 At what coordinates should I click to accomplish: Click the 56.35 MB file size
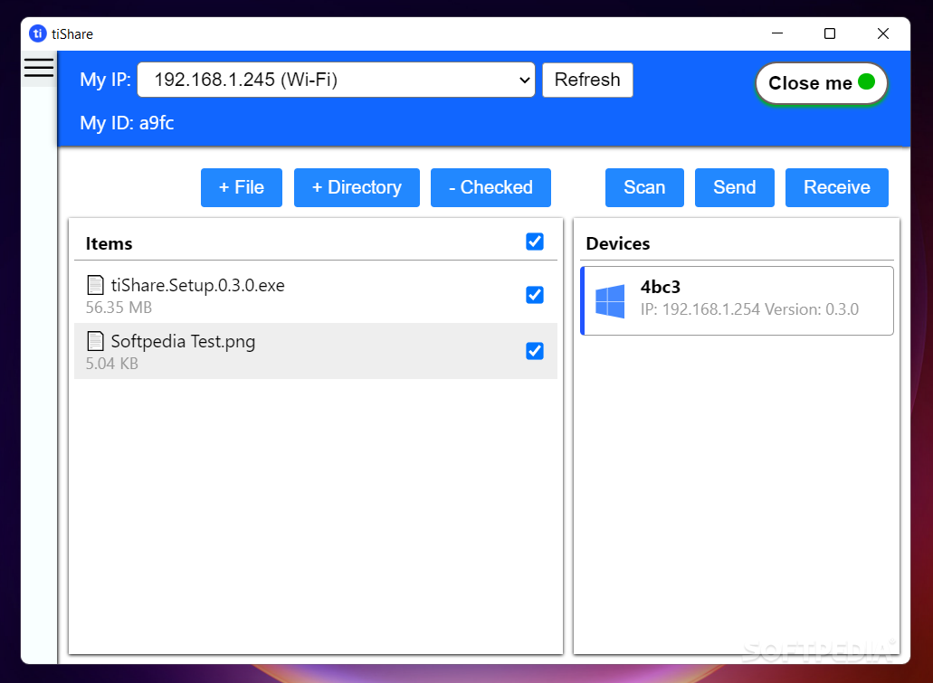click(x=119, y=308)
